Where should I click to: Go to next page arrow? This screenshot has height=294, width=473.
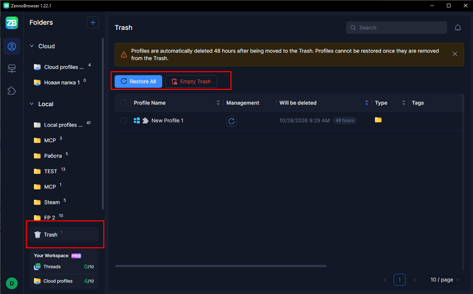[x=414, y=280]
